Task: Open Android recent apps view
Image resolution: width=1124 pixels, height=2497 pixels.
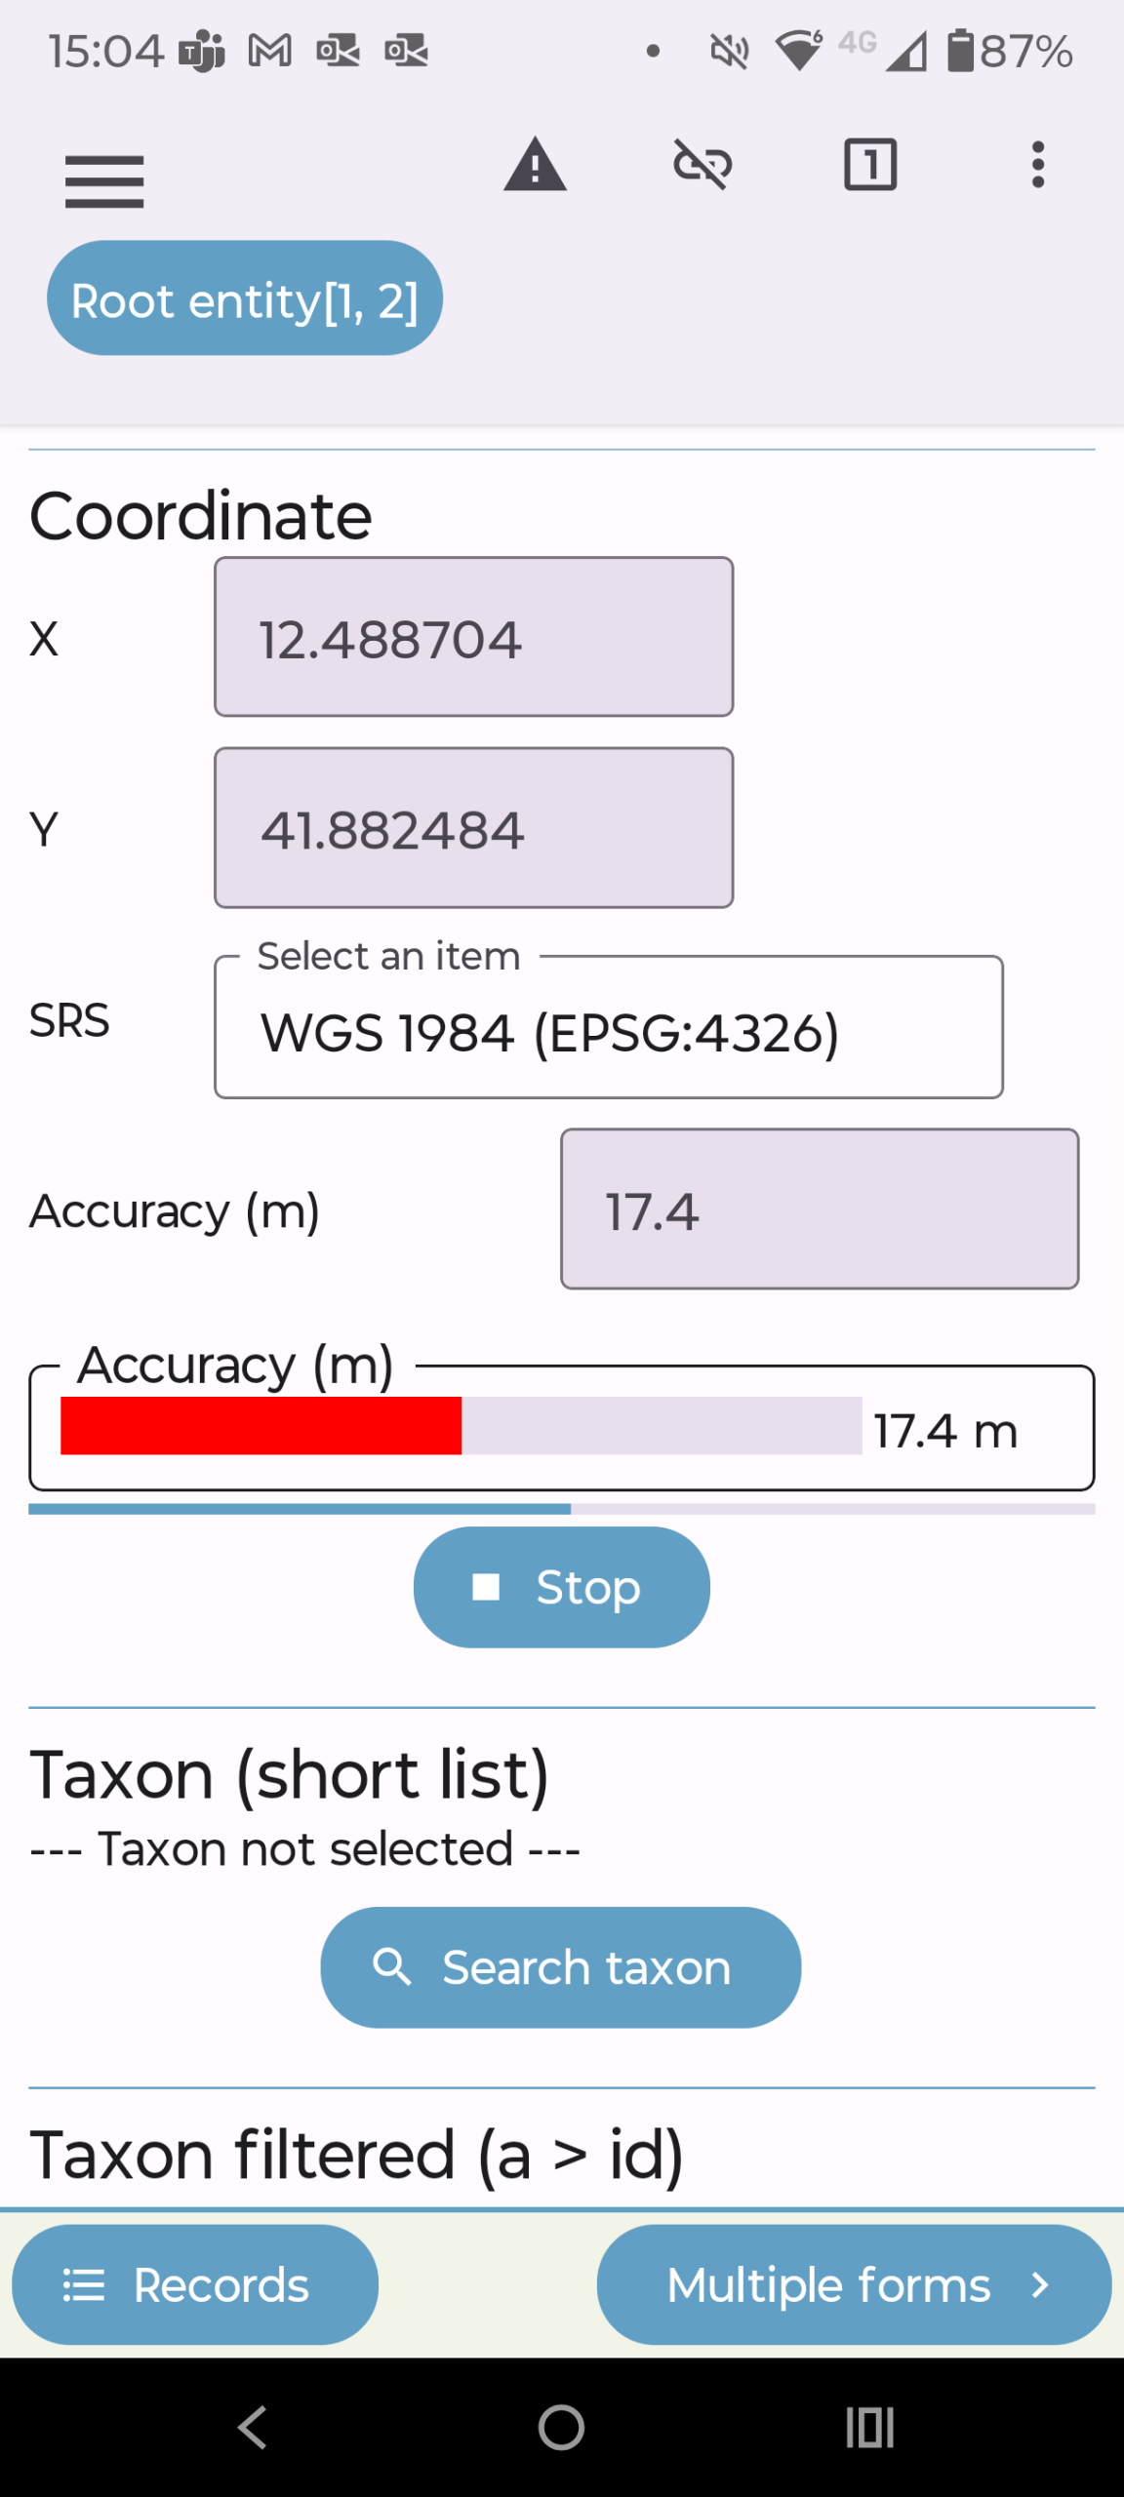Action: [869, 2427]
